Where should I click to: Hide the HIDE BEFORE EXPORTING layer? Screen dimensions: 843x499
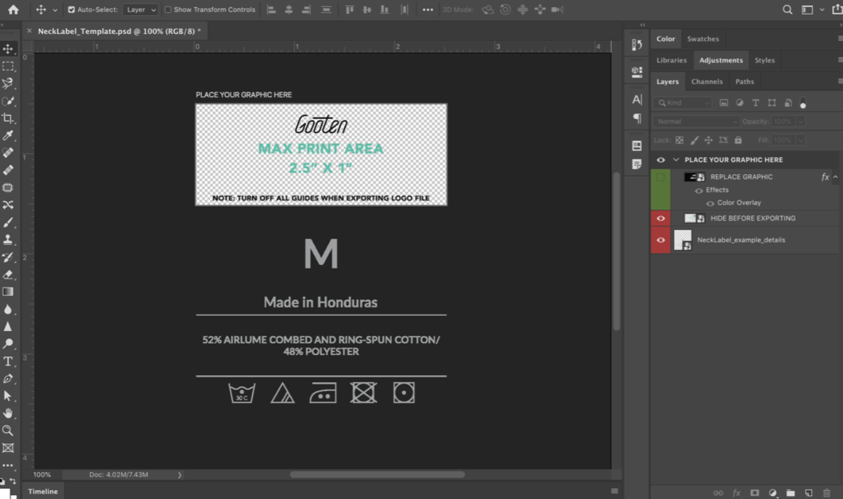[x=660, y=218]
